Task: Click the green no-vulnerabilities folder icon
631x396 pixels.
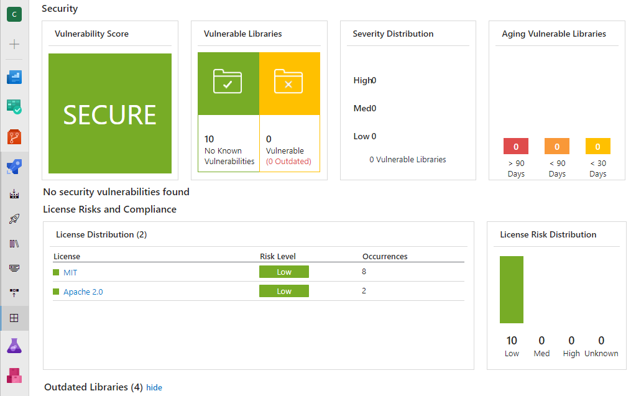Action: coord(228,83)
